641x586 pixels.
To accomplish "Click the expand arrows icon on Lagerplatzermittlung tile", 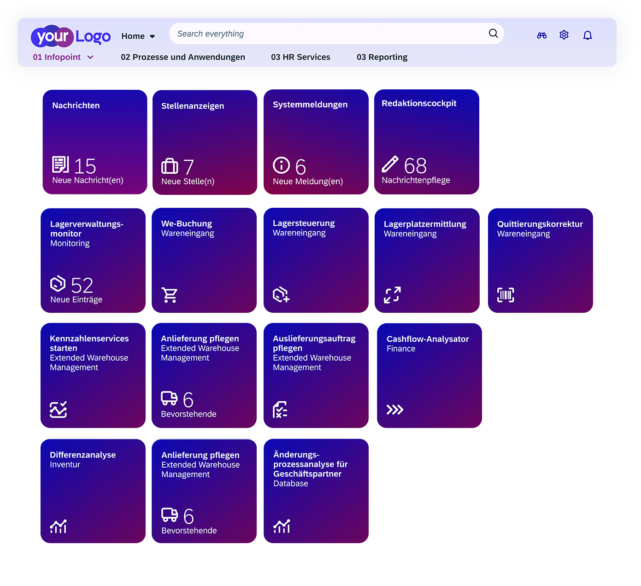I will (392, 294).
